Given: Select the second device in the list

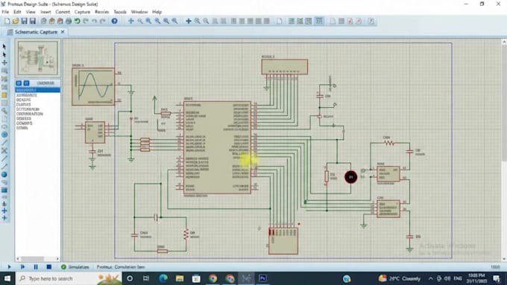Looking at the screenshot, I should point(37,95).
